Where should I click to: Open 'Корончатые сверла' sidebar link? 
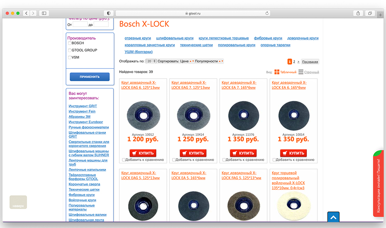85,184
